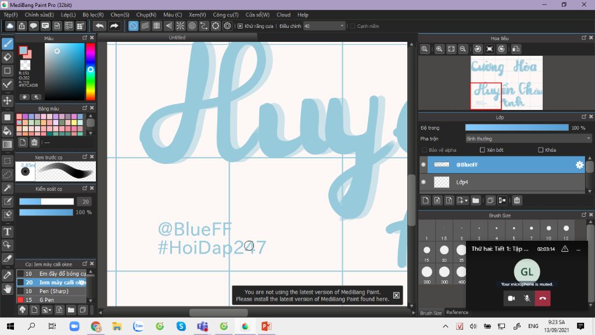Zoom in on the Navigator panel

tap(439, 49)
